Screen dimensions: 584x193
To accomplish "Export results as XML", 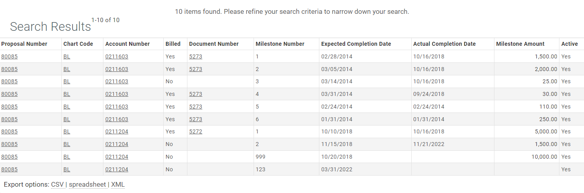I will (x=118, y=184).
